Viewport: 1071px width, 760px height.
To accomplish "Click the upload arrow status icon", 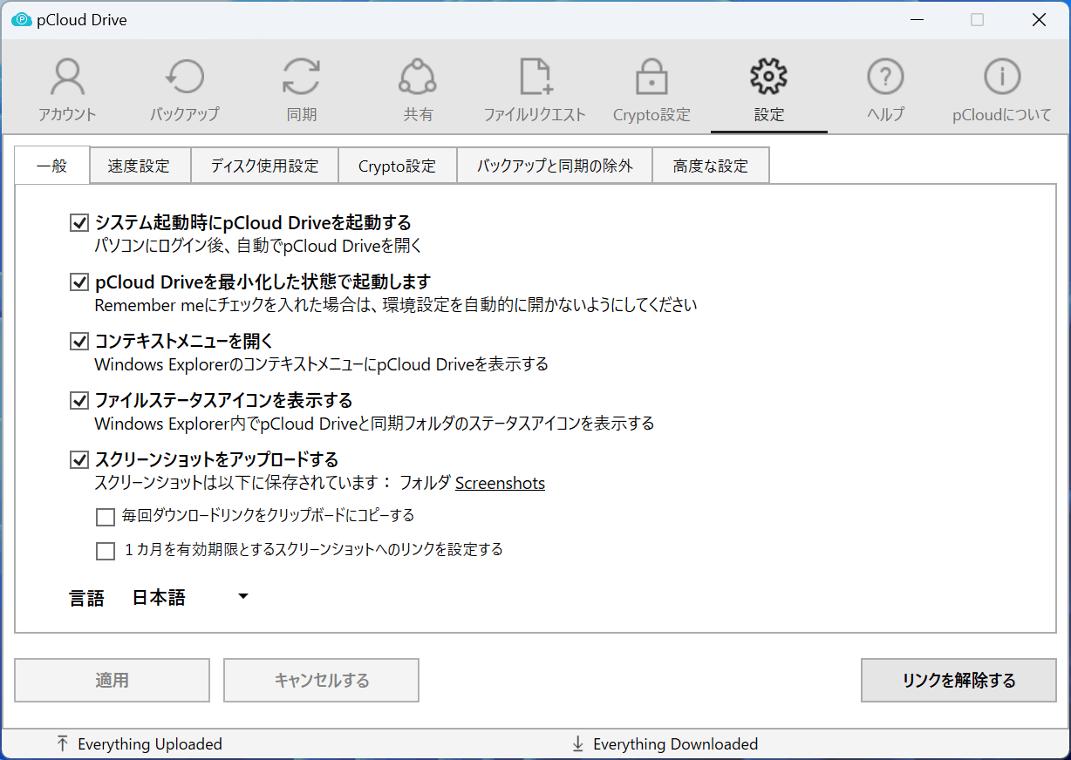I will pyautogui.click(x=62, y=743).
